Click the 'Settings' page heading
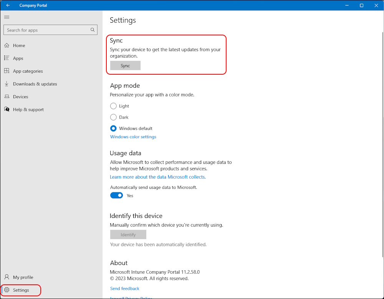384x299 pixels. [x=123, y=20]
